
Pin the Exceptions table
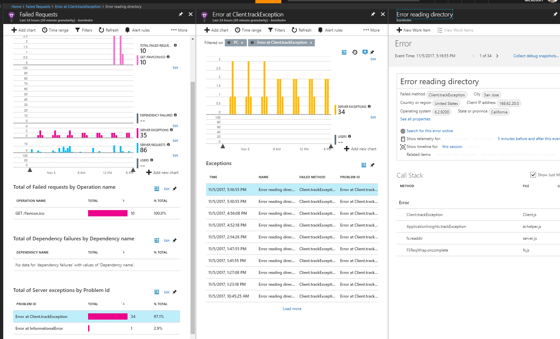click(372, 165)
